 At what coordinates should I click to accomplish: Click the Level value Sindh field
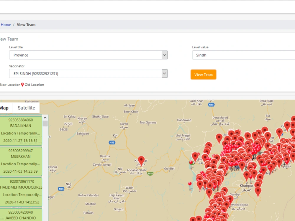point(243,55)
